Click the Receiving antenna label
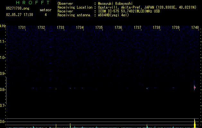This screenshot has height=128, width=202. 74,15
